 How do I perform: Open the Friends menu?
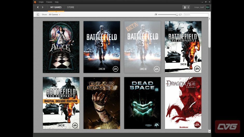point(49,2)
